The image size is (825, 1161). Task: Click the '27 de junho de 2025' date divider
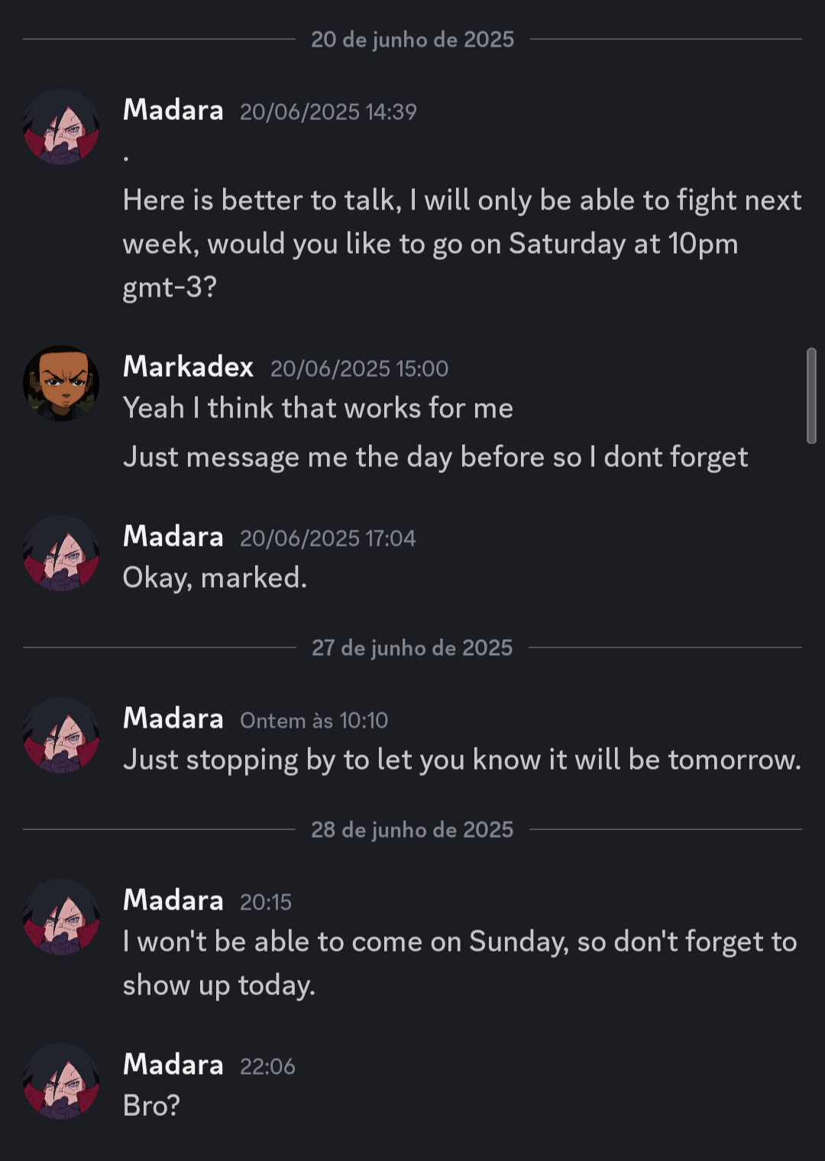click(x=412, y=647)
